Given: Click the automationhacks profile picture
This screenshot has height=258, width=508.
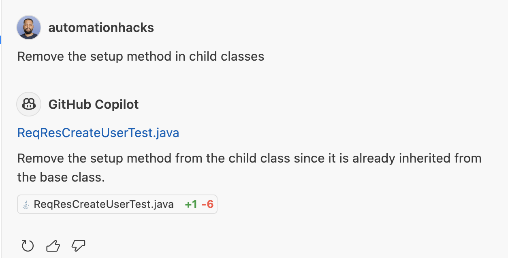Looking at the screenshot, I should (x=29, y=27).
